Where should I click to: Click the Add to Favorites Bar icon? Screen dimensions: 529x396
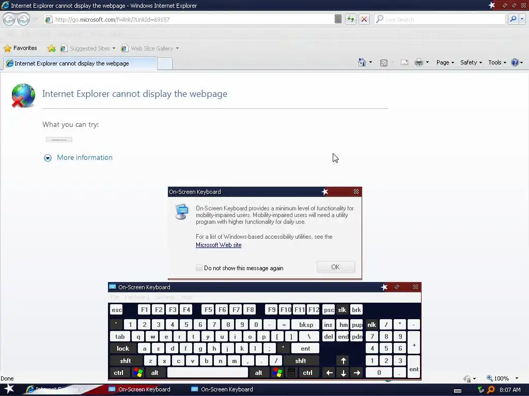click(52, 48)
